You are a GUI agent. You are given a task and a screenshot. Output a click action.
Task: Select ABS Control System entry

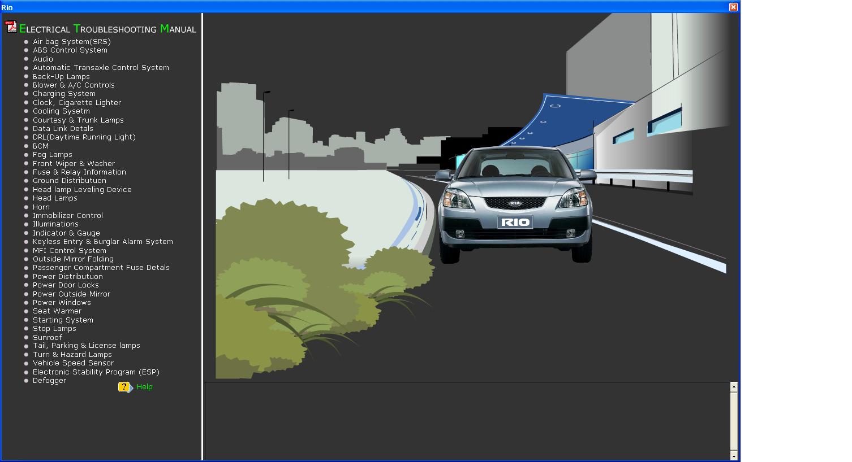(70, 50)
